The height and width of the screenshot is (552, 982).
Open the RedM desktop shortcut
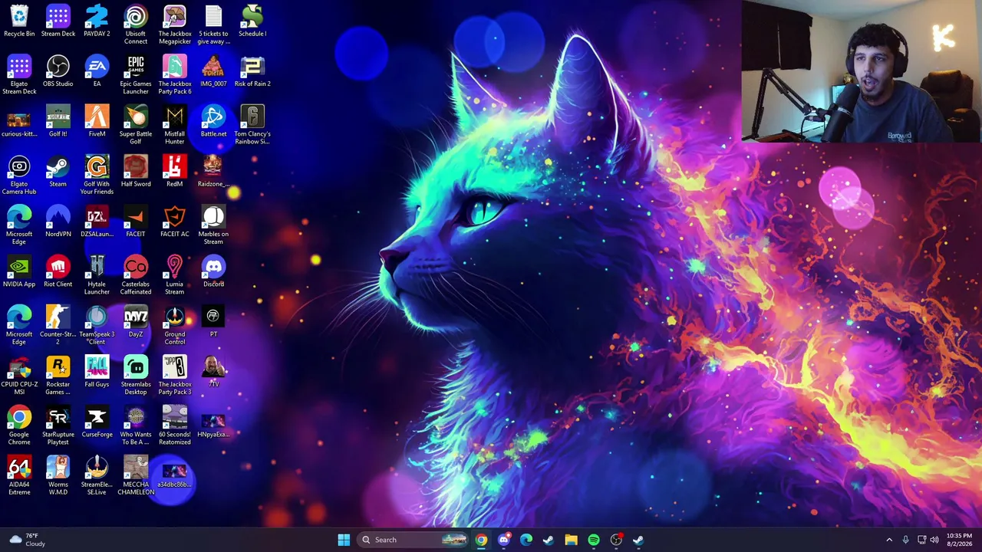(175, 172)
